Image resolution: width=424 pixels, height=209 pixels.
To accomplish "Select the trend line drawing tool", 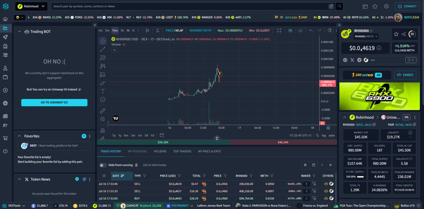I will pyautogui.click(x=103, y=49).
